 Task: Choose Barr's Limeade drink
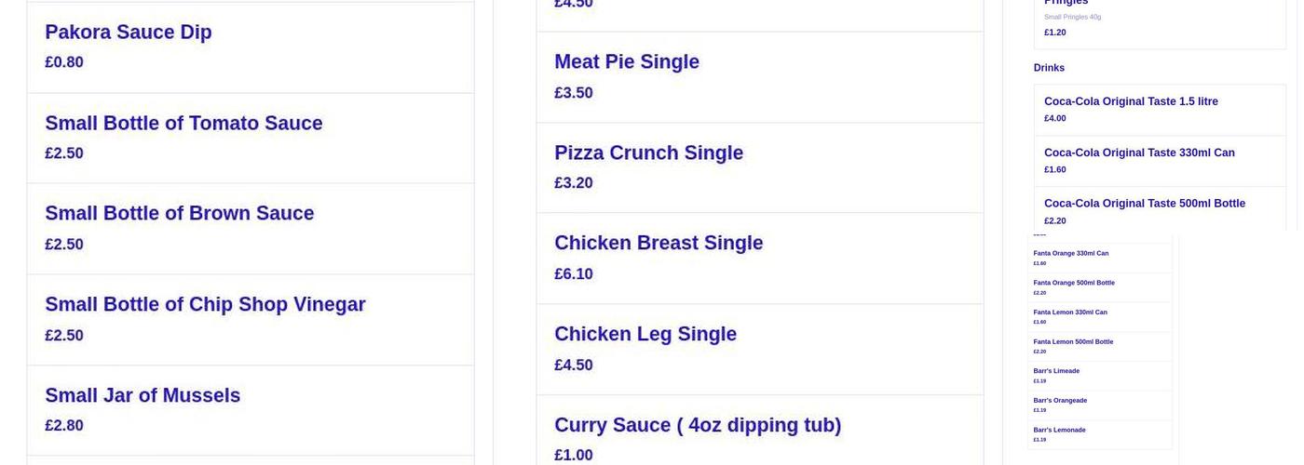(1099, 376)
